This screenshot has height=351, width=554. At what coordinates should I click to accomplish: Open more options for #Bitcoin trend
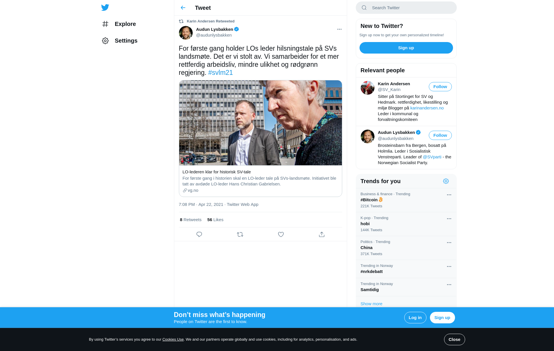(x=449, y=195)
